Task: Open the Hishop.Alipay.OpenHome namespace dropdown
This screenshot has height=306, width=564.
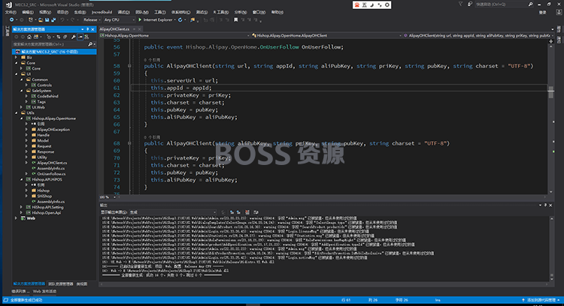Action: (174, 35)
